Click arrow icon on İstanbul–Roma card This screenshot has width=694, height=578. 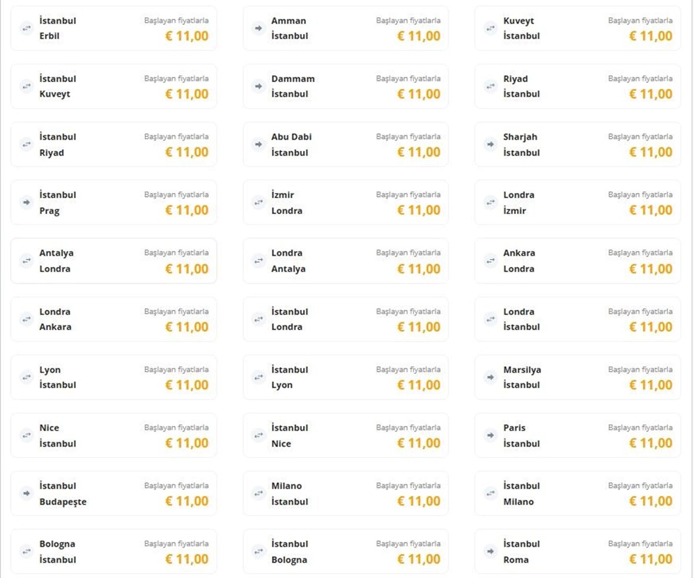[490, 551]
